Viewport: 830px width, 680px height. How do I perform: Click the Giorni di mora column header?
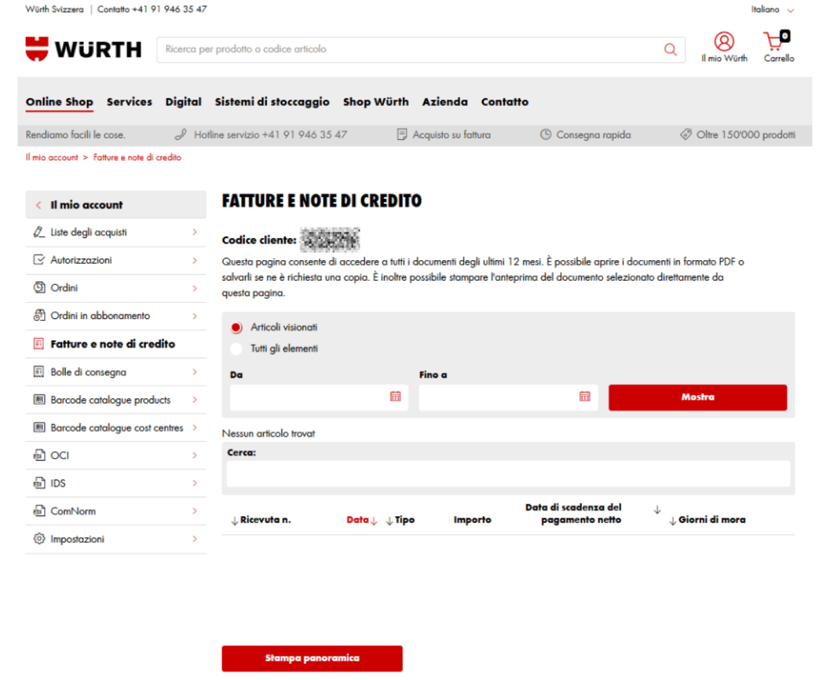click(712, 520)
